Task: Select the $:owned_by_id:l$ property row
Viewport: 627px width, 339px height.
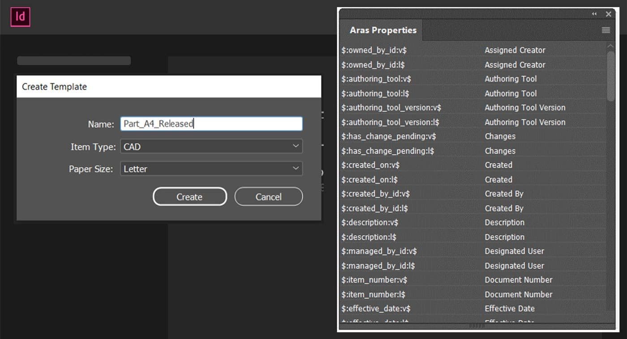Action: [473, 65]
